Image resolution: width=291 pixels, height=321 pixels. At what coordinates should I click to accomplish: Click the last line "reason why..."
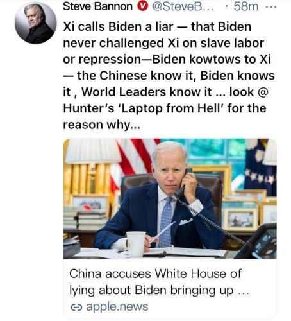(102, 125)
